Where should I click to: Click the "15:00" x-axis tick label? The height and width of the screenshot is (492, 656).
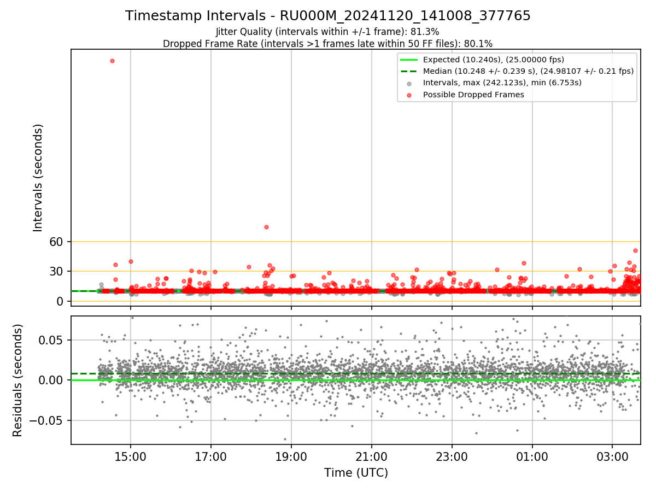pos(130,456)
